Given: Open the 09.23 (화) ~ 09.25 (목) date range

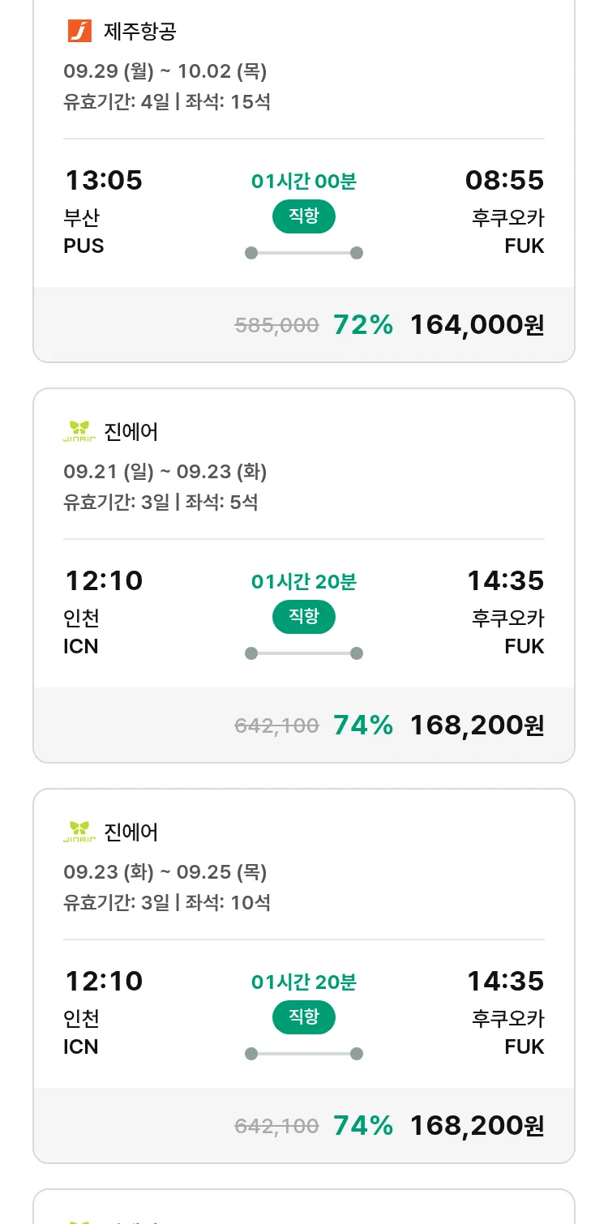Looking at the screenshot, I should click(x=165, y=872).
